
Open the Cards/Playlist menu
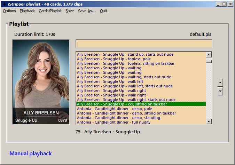click(50, 11)
